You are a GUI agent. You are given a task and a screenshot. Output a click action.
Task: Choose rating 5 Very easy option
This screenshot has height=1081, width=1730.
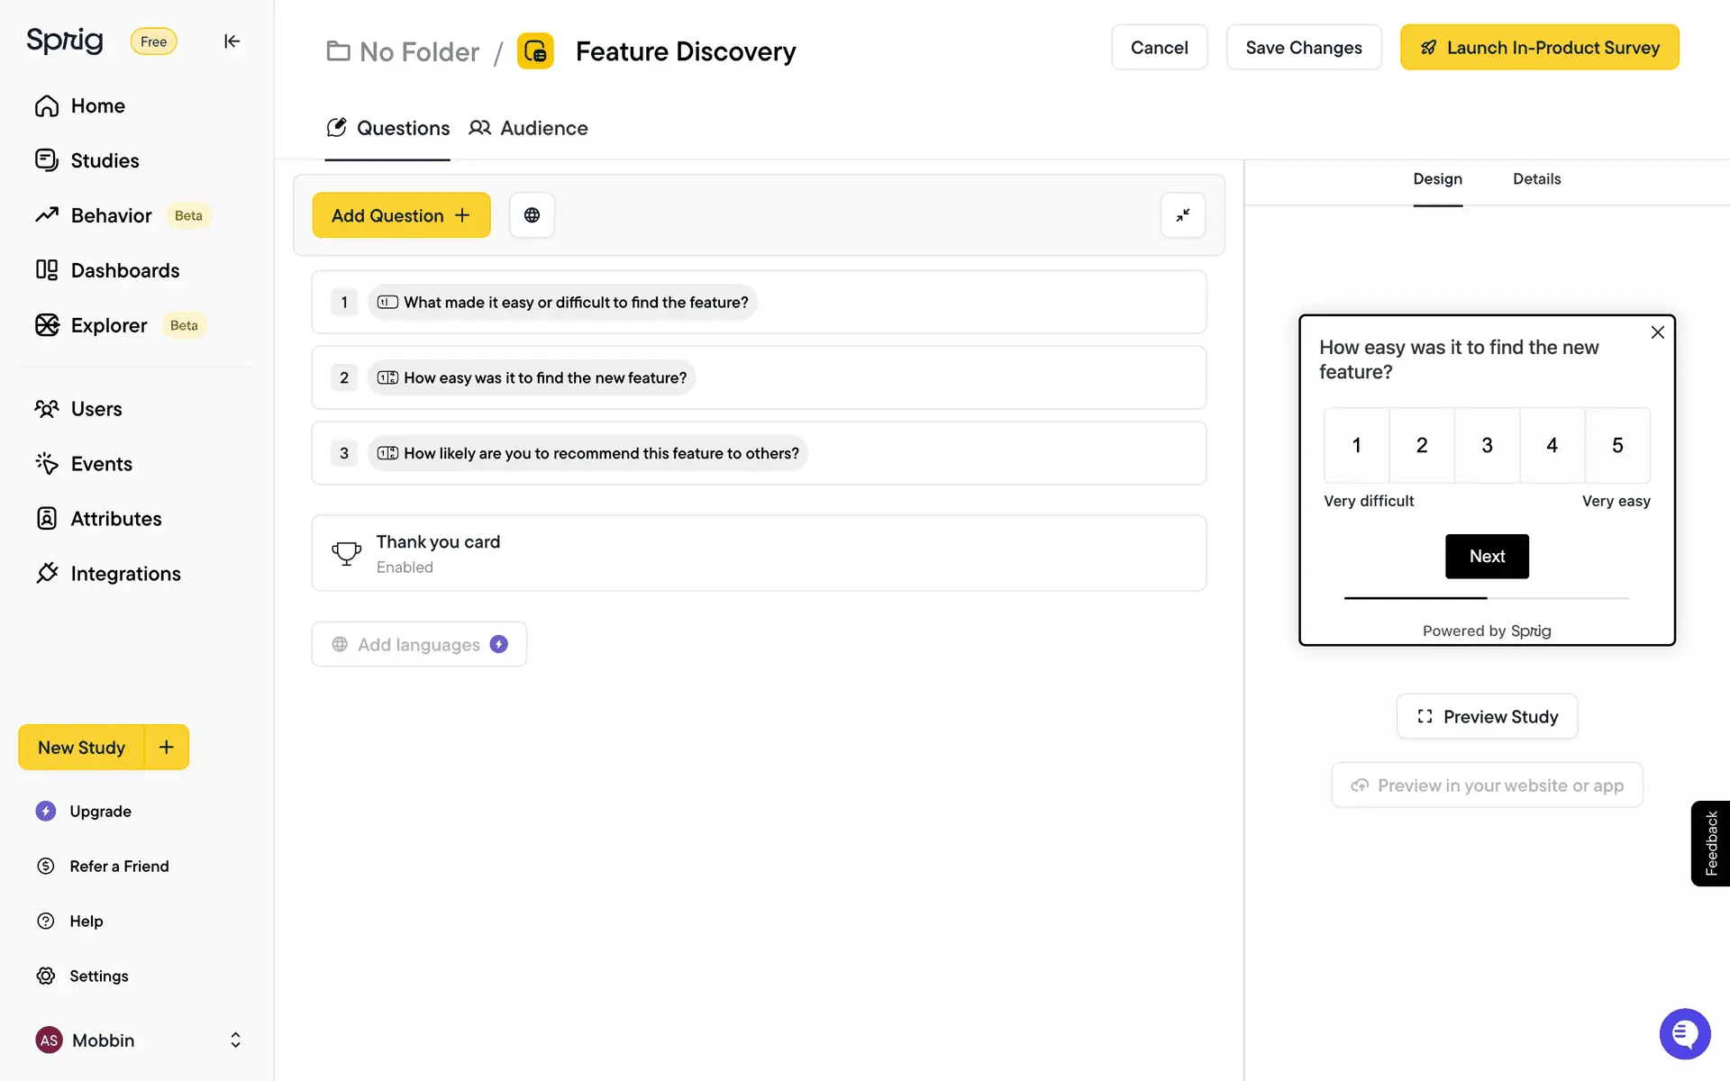click(1617, 445)
